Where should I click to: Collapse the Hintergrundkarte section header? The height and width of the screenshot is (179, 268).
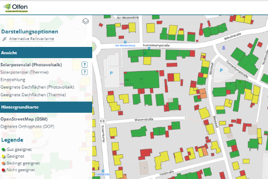point(46,107)
